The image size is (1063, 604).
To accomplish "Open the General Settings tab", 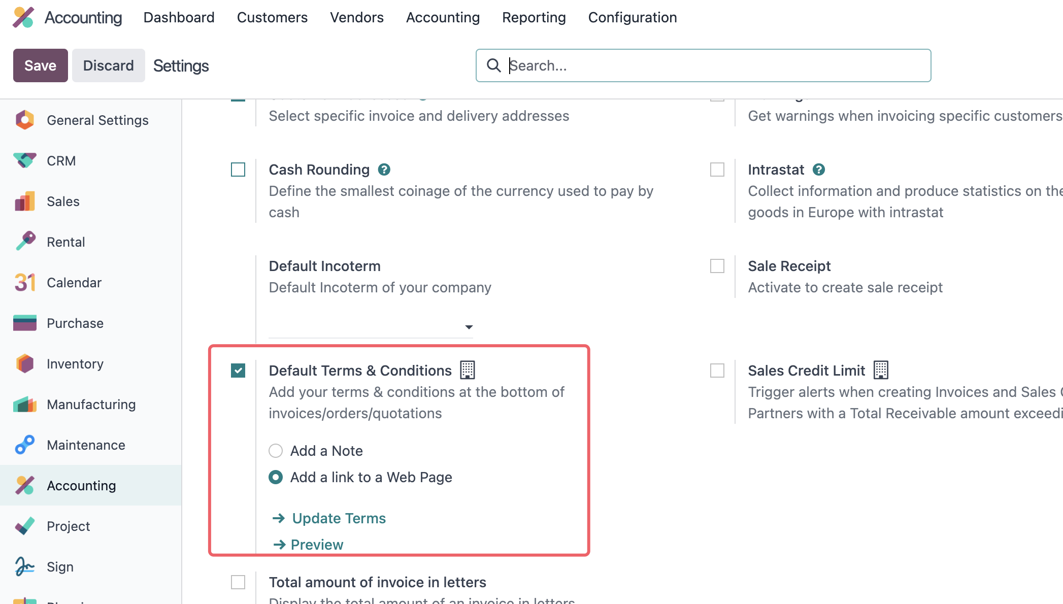I will click(91, 120).
